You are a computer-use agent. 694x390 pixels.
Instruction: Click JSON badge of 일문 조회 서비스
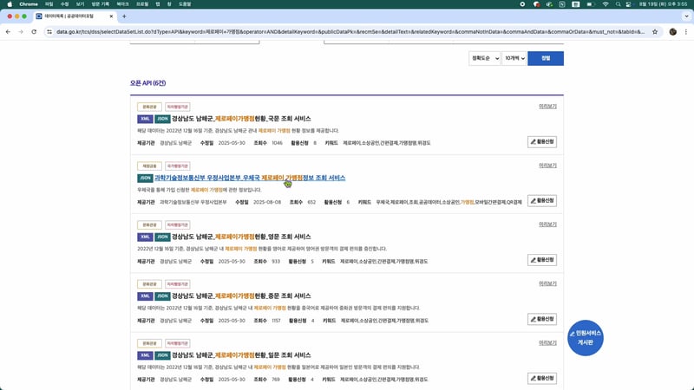(162, 355)
